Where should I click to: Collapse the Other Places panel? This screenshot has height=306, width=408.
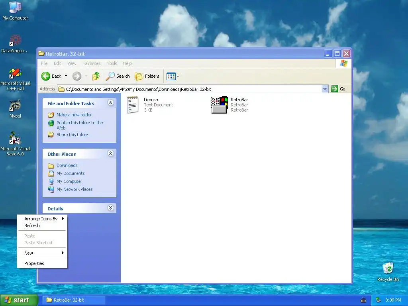(110, 153)
